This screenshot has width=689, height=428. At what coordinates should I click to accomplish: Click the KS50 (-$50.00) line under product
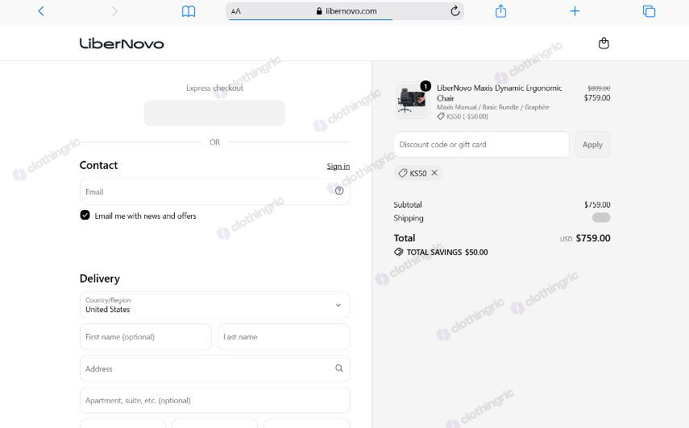point(463,116)
